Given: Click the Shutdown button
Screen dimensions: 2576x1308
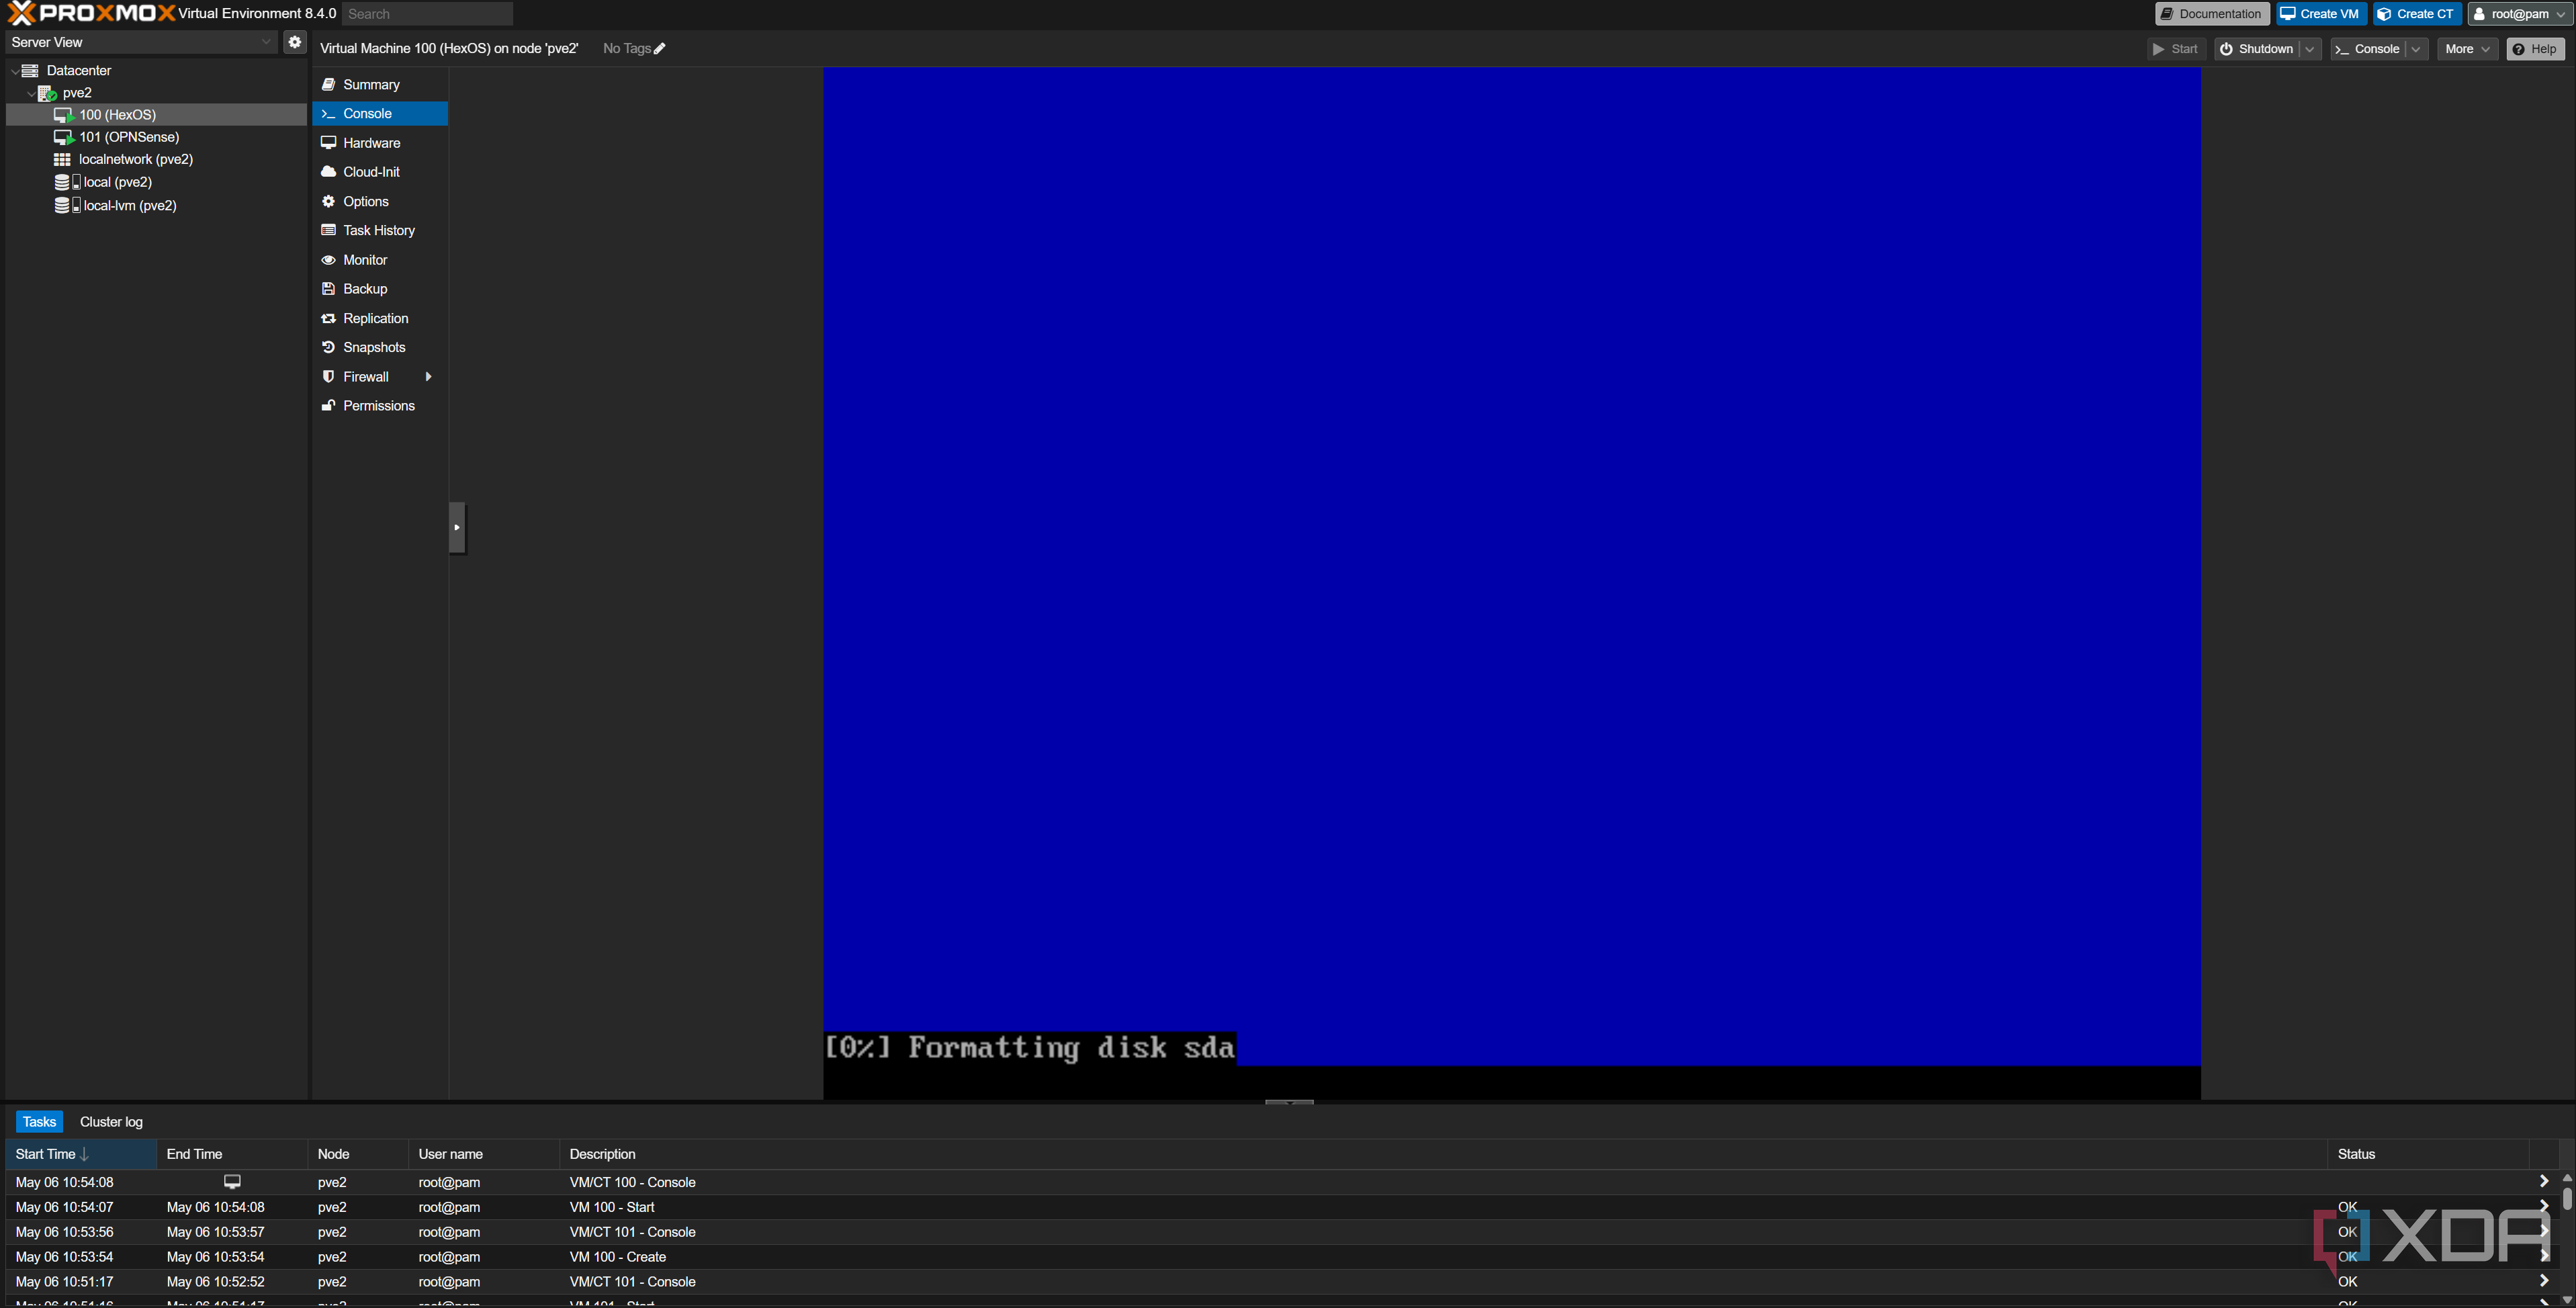Looking at the screenshot, I should [2257, 49].
